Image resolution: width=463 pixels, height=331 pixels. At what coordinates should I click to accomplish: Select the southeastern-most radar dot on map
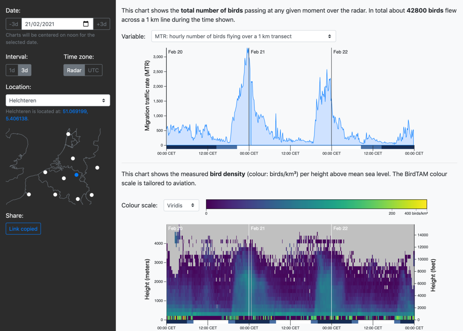pyautogui.click(x=91, y=195)
